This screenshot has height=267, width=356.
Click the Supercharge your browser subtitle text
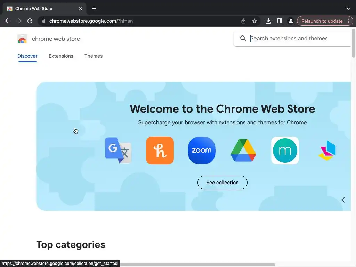tap(222, 123)
